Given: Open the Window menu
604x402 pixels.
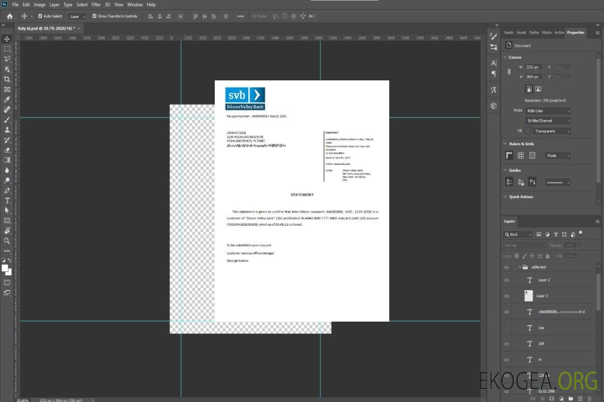Looking at the screenshot, I should point(135,4).
